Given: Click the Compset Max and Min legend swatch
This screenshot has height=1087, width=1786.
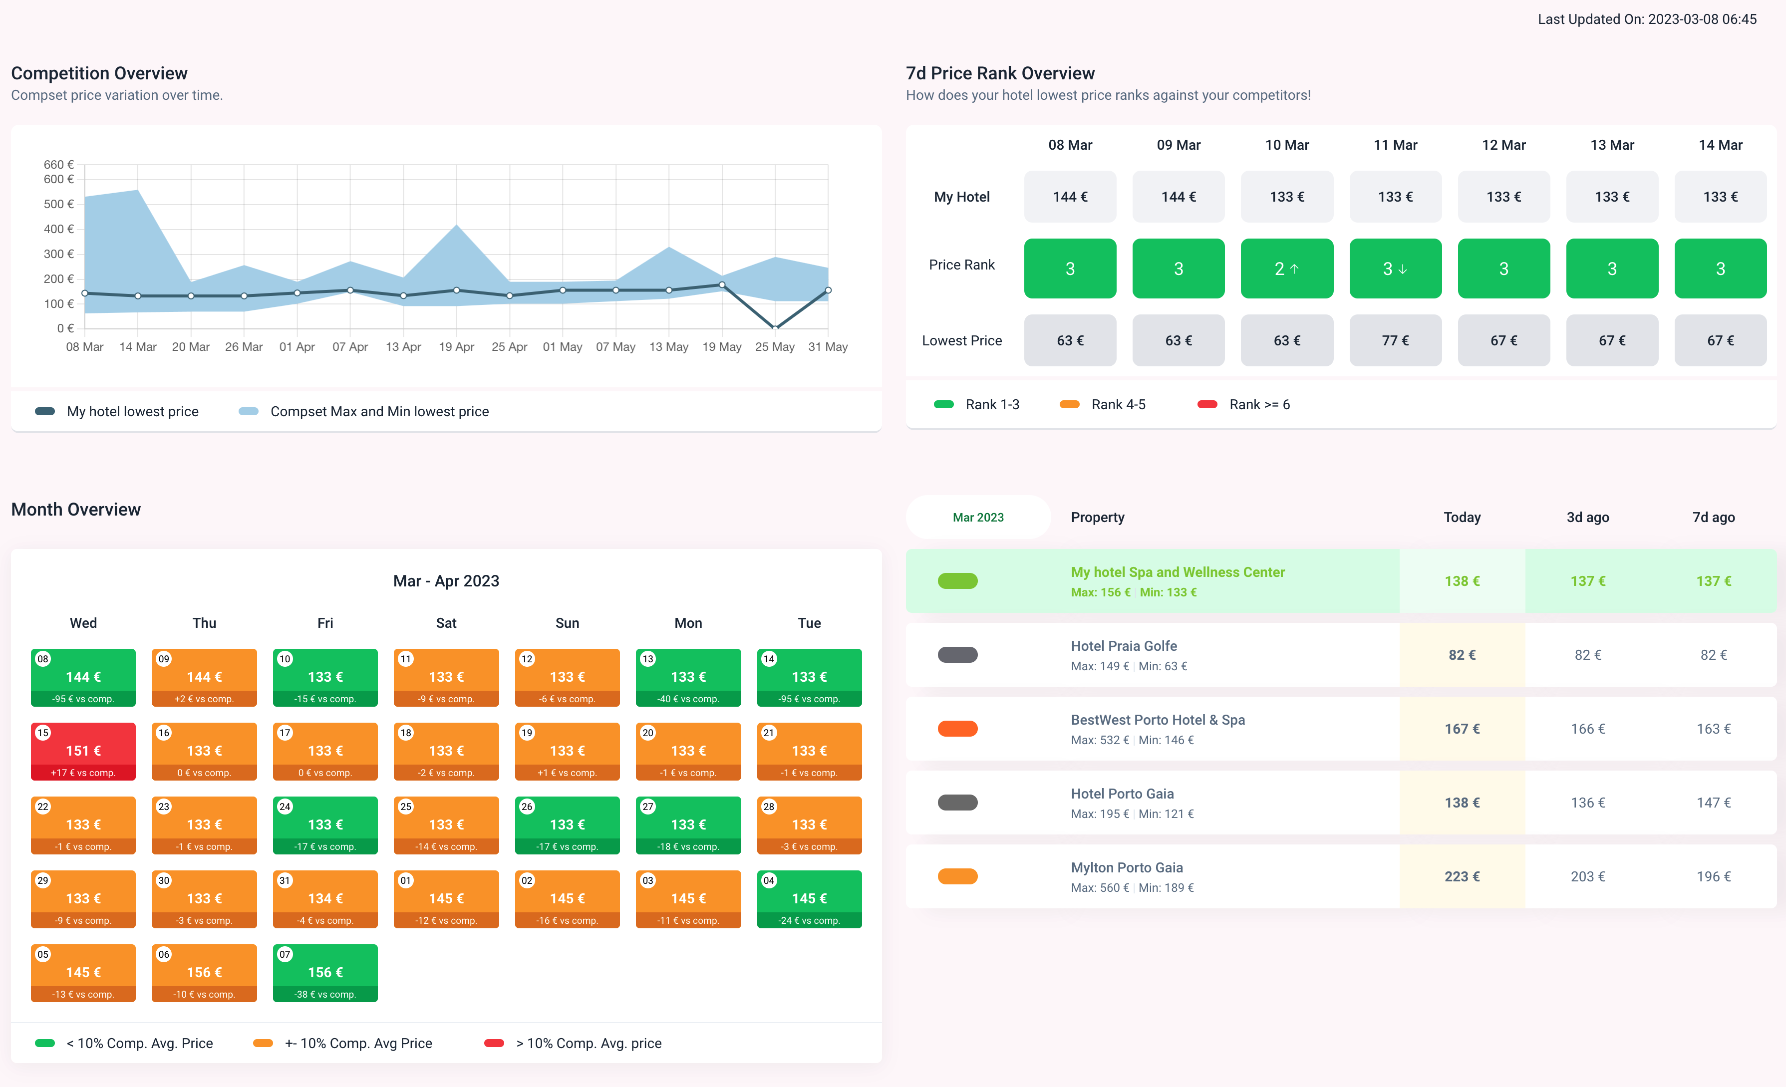Looking at the screenshot, I should point(249,411).
